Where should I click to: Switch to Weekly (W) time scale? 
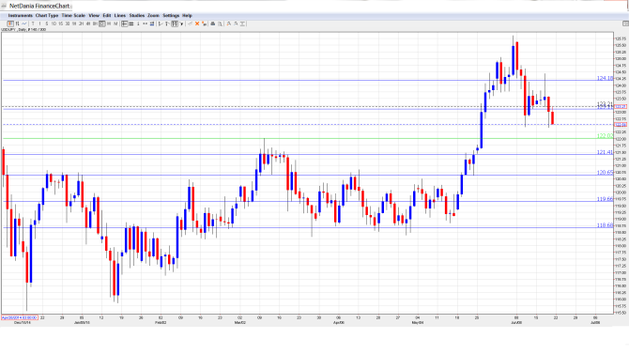[x=109, y=23]
